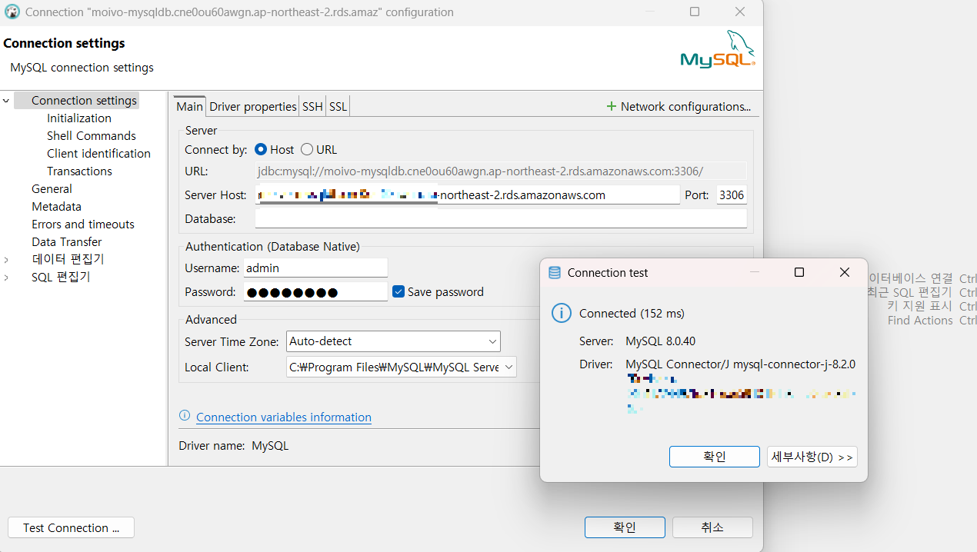Click the Database input field
The width and height of the screenshot is (977, 552).
(501, 219)
